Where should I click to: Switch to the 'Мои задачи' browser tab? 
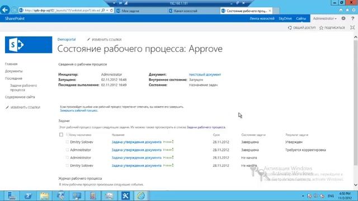coord(141,11)
